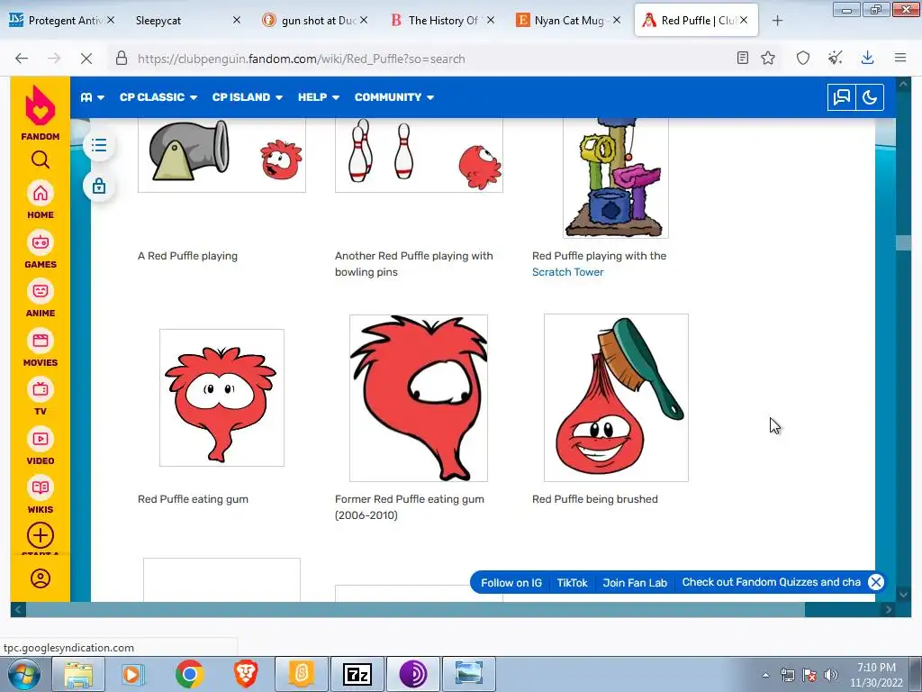Switch to the Sleepycat tab
The height and width of the screenshot is (692, 922).
[x=182, y=21]
